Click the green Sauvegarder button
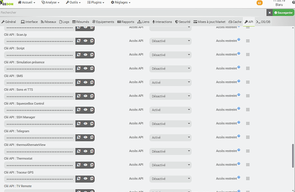 283,13
